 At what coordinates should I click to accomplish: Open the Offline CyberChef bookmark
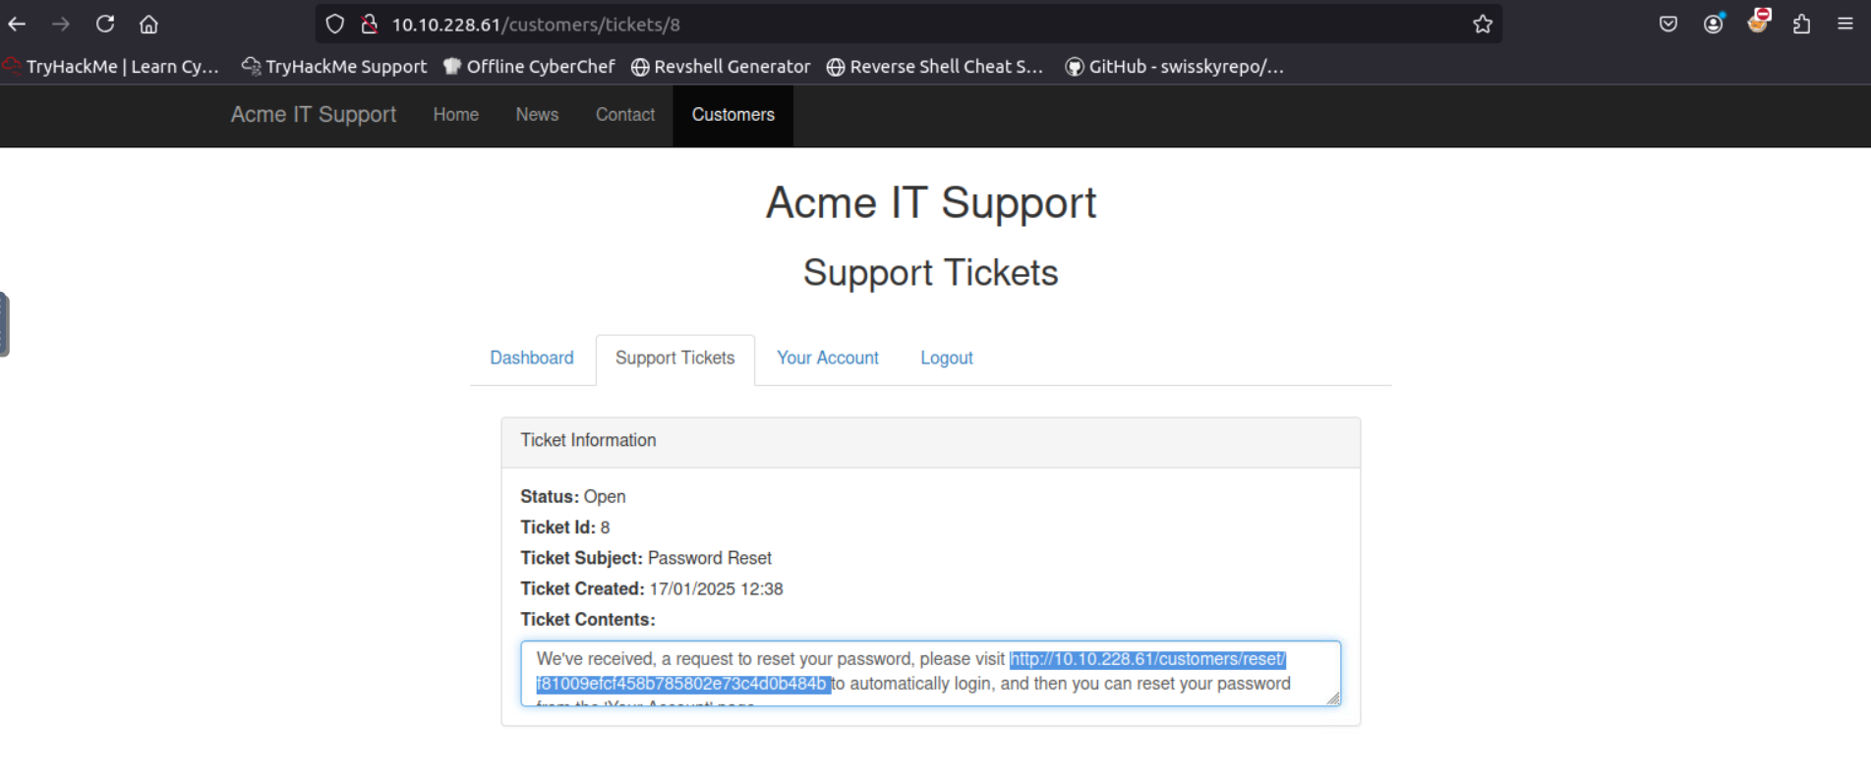(529, 67)
